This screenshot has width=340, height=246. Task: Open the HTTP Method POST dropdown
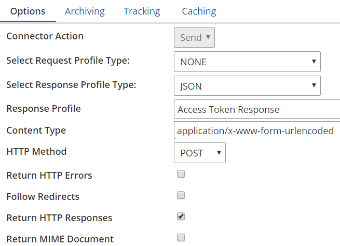point(200,153)
